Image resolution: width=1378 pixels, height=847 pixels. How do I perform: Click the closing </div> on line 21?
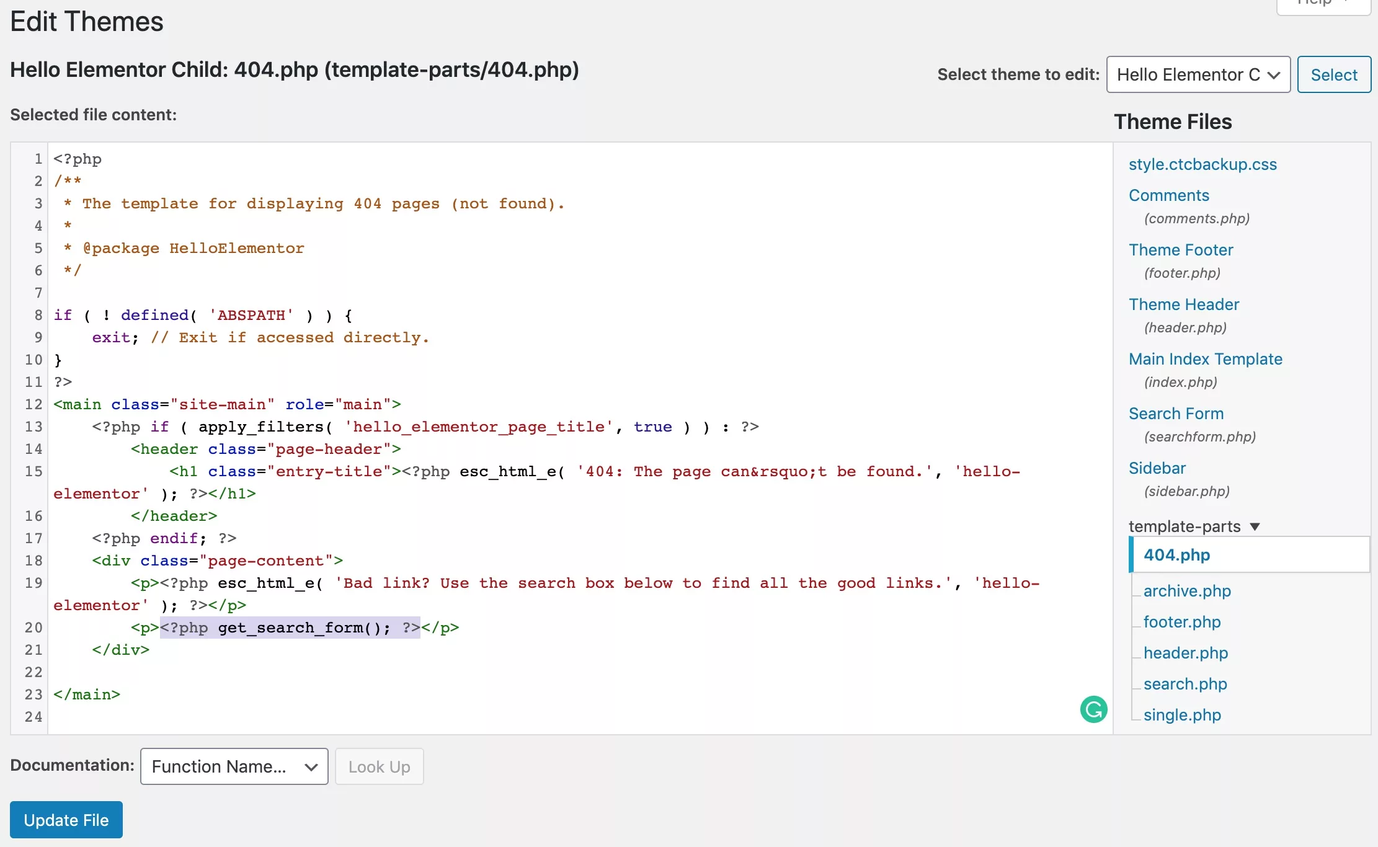121,650
